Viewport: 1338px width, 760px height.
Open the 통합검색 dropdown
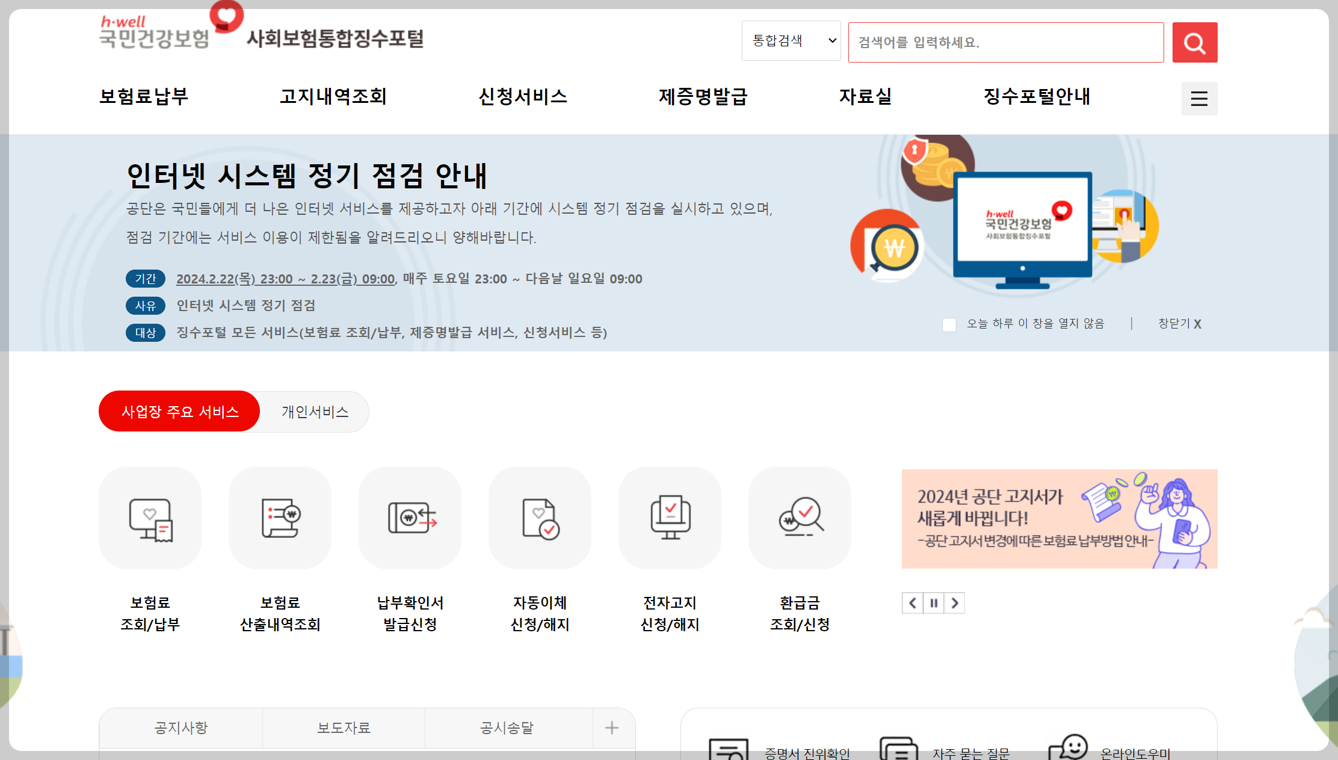(791, 41)
